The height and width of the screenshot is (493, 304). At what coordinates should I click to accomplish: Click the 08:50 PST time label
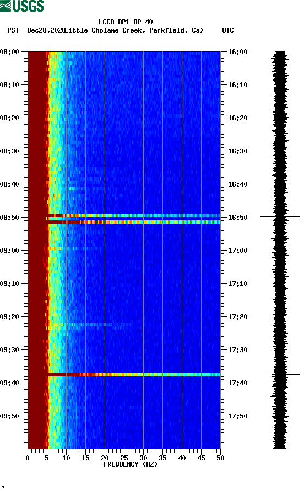(x=9, y=218)
